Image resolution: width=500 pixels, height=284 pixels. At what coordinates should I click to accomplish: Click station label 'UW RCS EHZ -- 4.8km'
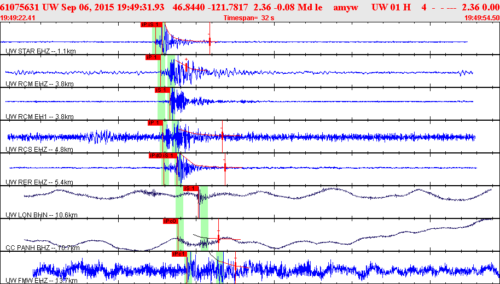[39, 150]
